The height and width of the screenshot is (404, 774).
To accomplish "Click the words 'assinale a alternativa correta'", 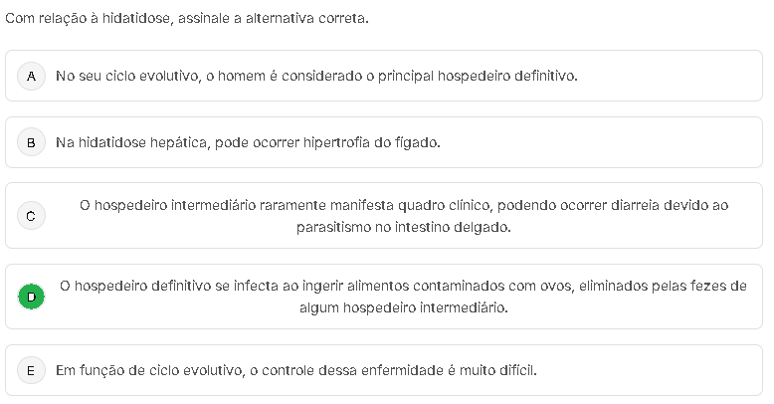I will pos(274,18).
